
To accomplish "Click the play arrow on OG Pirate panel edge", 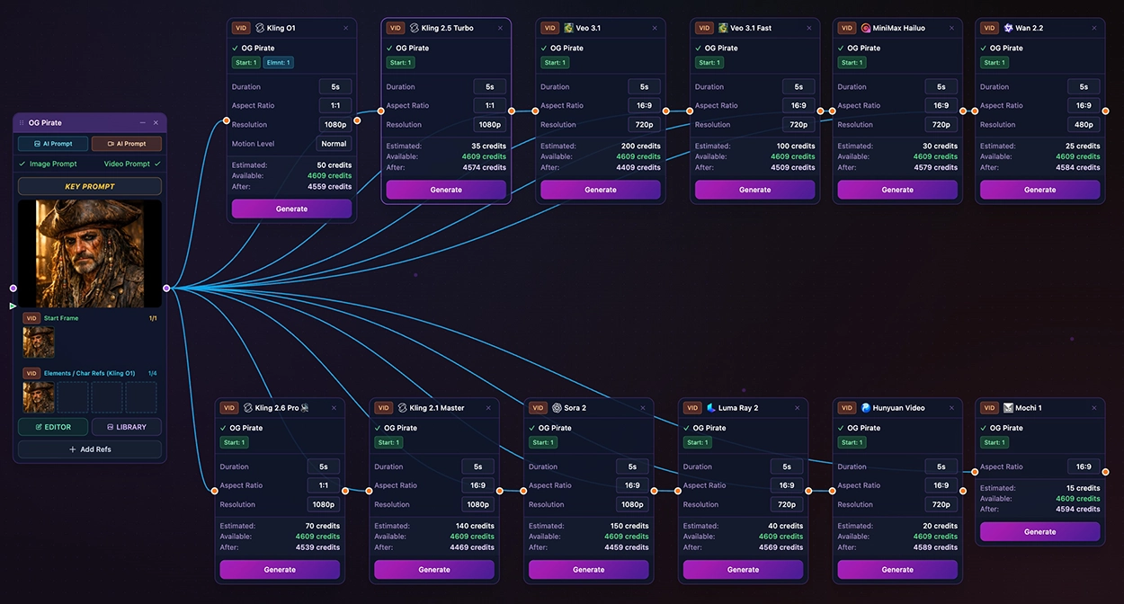I will click(13, 306).
